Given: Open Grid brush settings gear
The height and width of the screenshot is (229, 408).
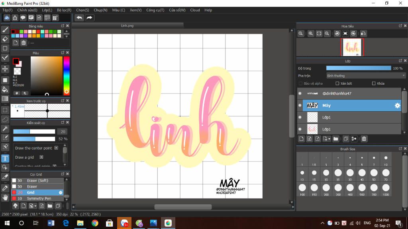Looking at the screenshot, I should tap(61, 192).
